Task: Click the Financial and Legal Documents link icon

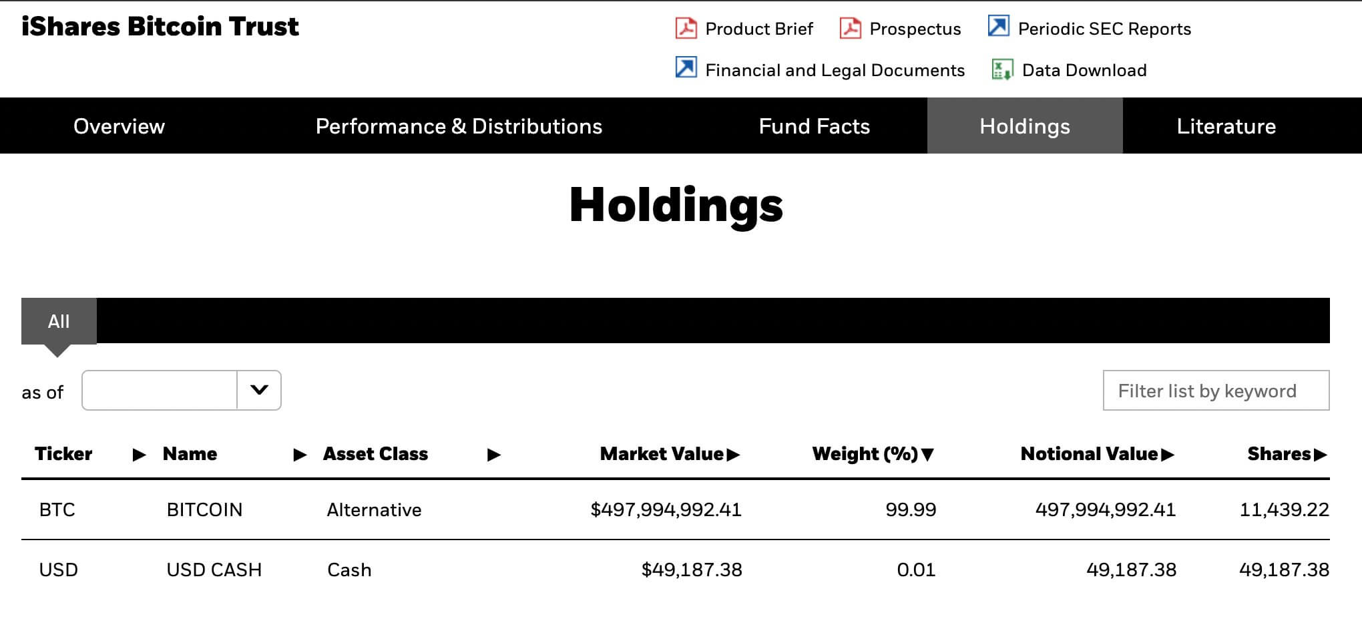Action: click(x=685, y=69)
